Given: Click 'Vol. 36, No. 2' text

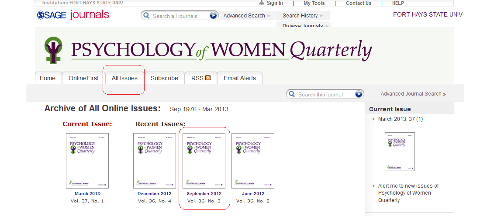Looking at the screenshot, I should (253, 201).
